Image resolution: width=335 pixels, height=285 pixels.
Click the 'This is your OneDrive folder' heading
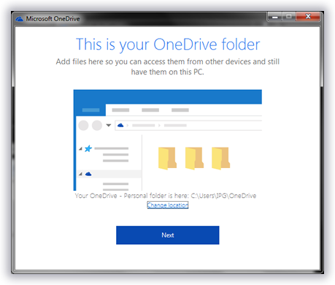(x=168, y=45)
